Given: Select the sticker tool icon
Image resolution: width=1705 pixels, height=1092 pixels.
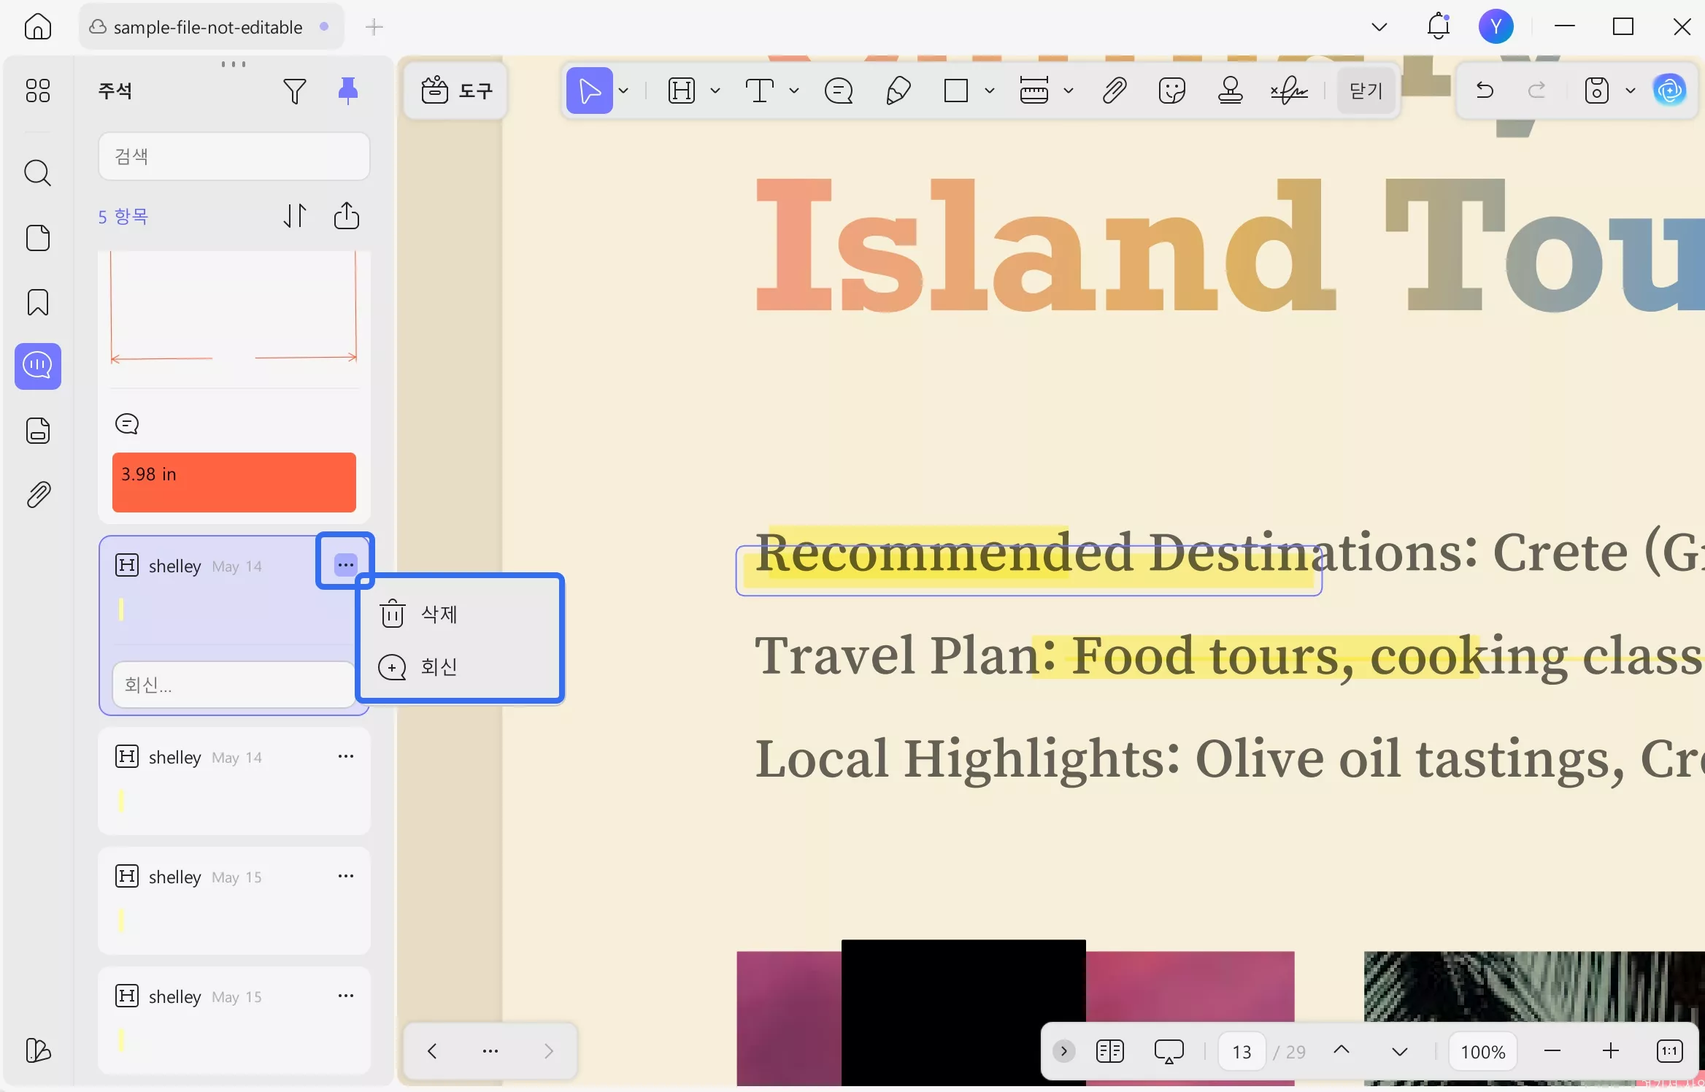Looking at the screenshot, I should [x=1171, y=91].
